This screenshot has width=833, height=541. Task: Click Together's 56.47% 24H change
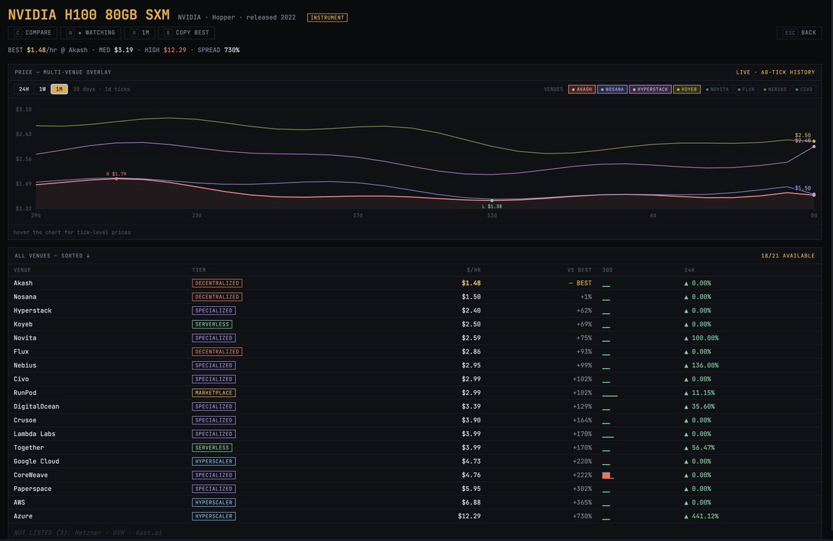(x=699, y=448)
